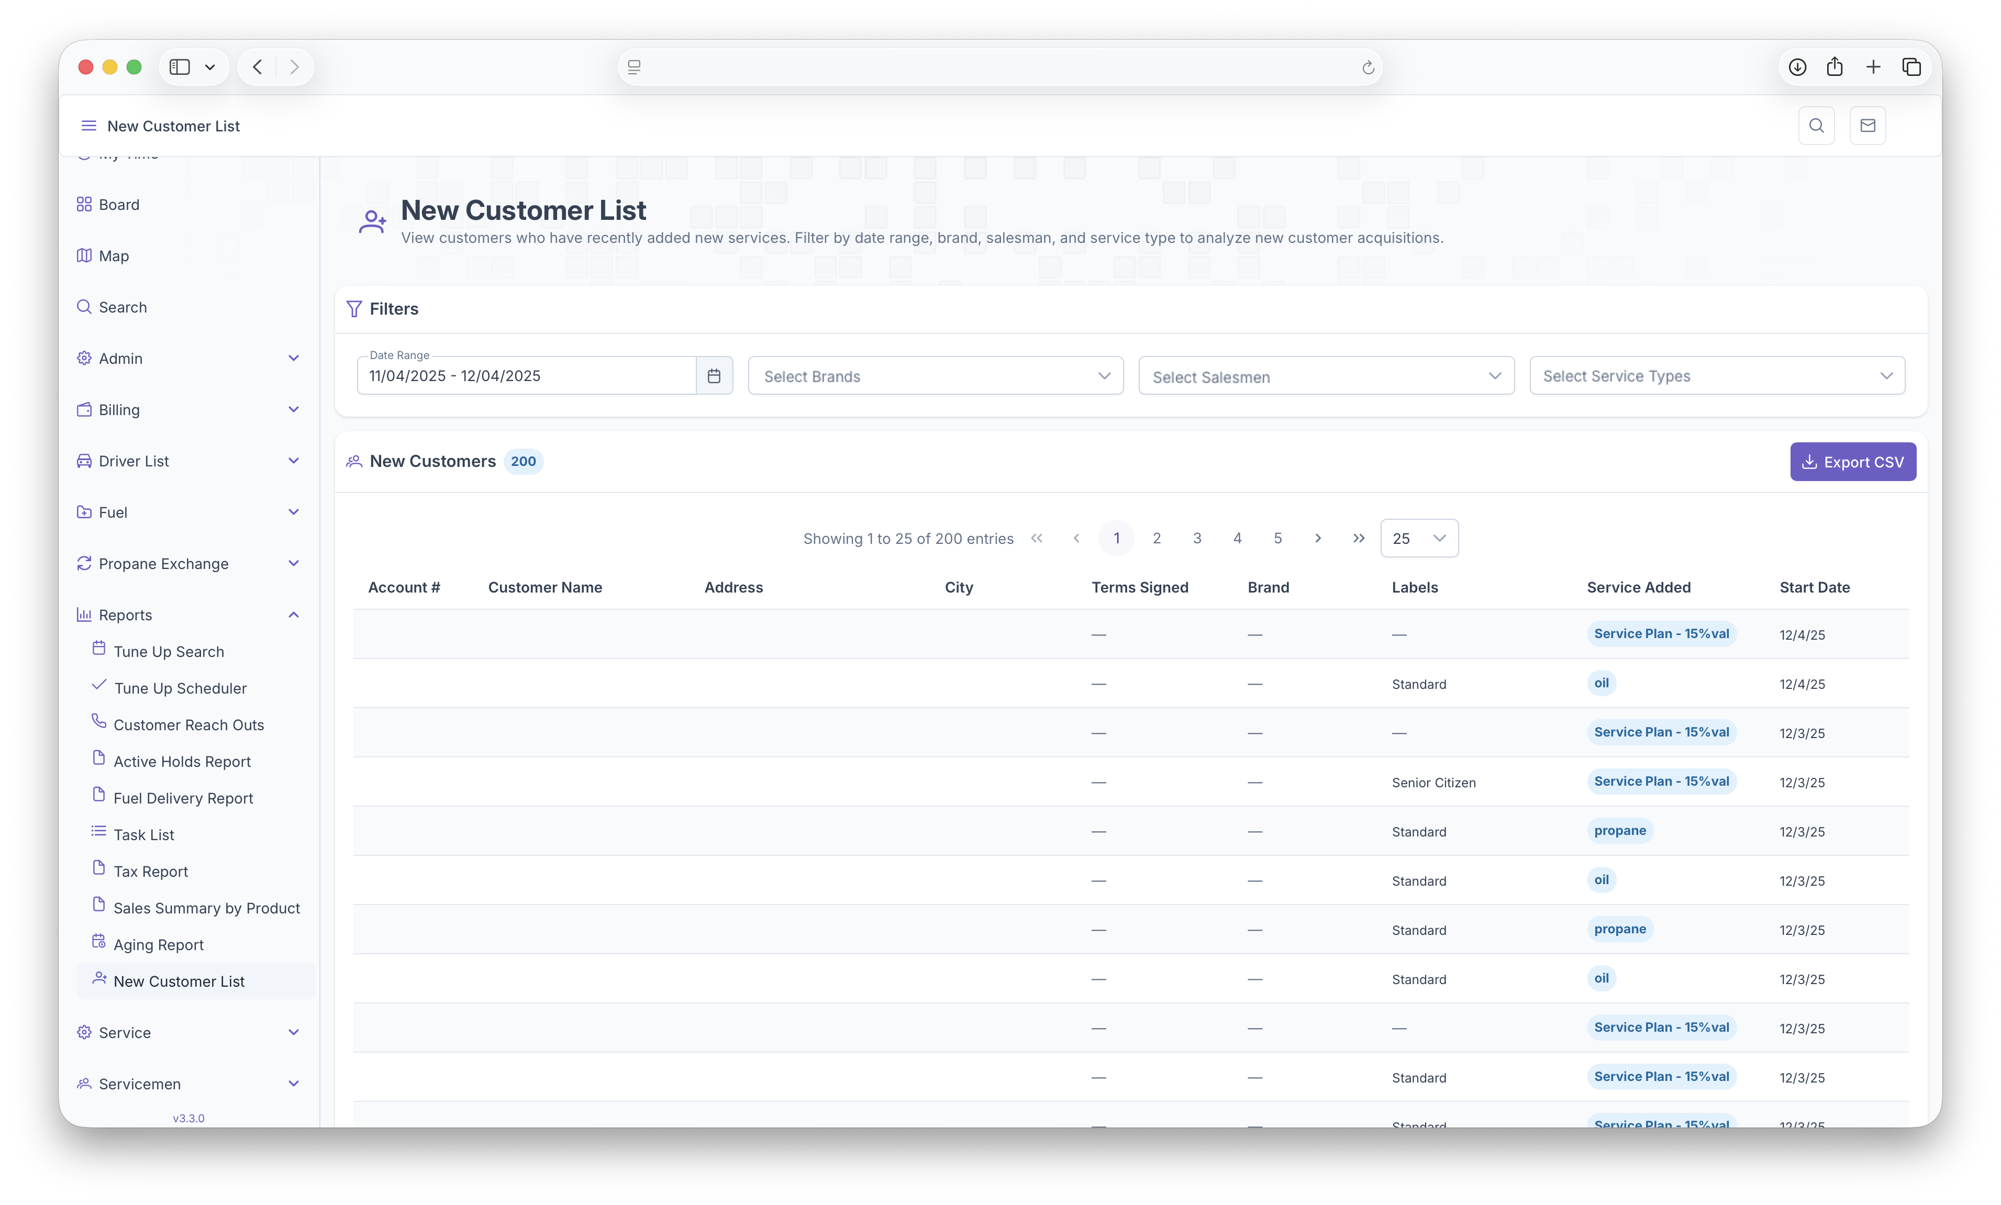Click the browser downloads icon
This screenshot has height=1205, width=2001.
tap(1797, 68)
